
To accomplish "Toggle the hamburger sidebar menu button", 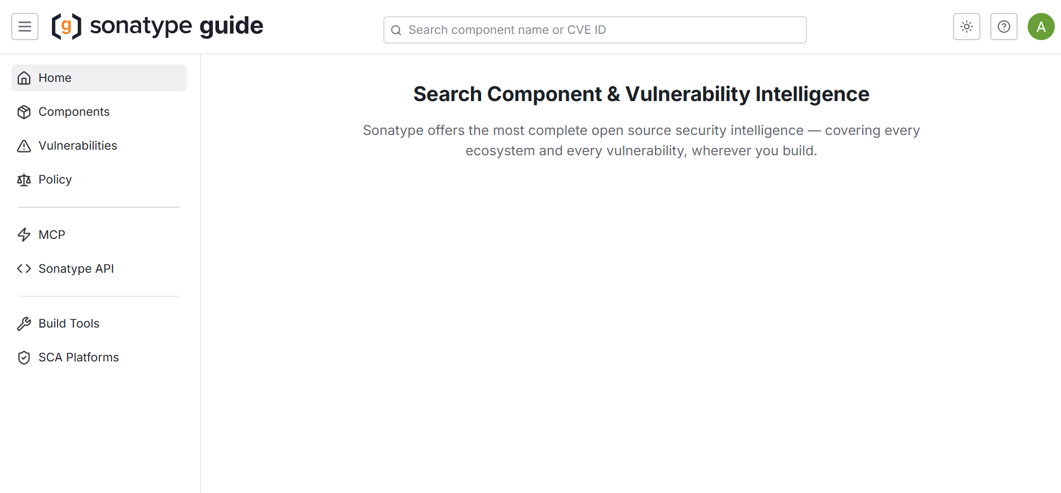I will pyautogui.click(x=25, y=27).
